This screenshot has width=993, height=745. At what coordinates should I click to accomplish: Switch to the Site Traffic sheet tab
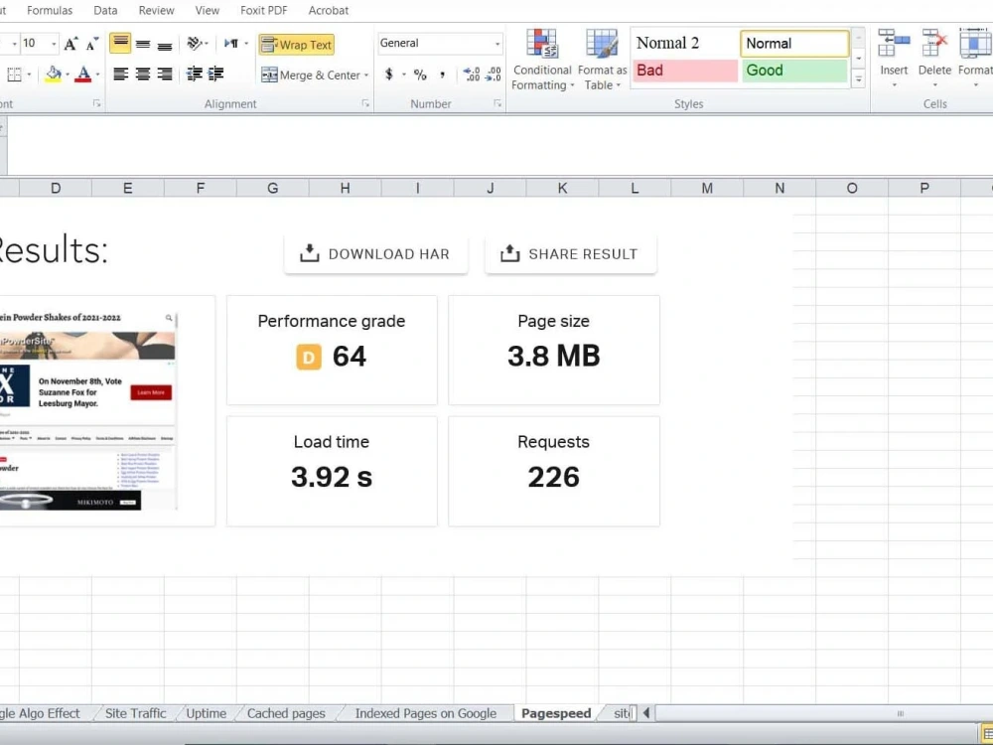tap(135, 713)
